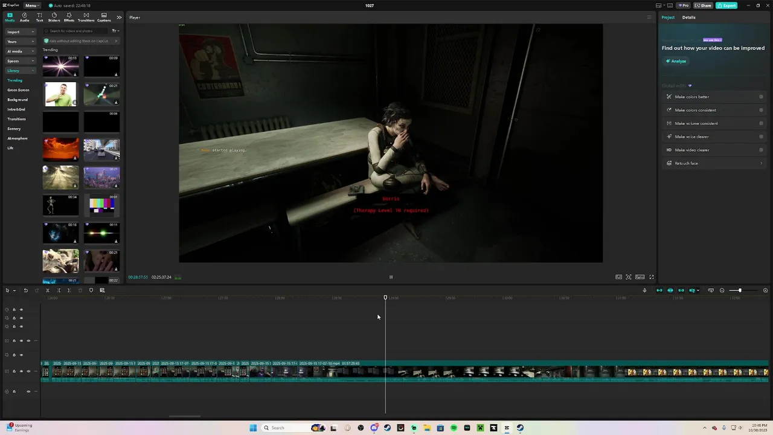Viewport: 773px width, 435px height.
Task: Open the Ratio option in player
Action: (x=640, y=277)
